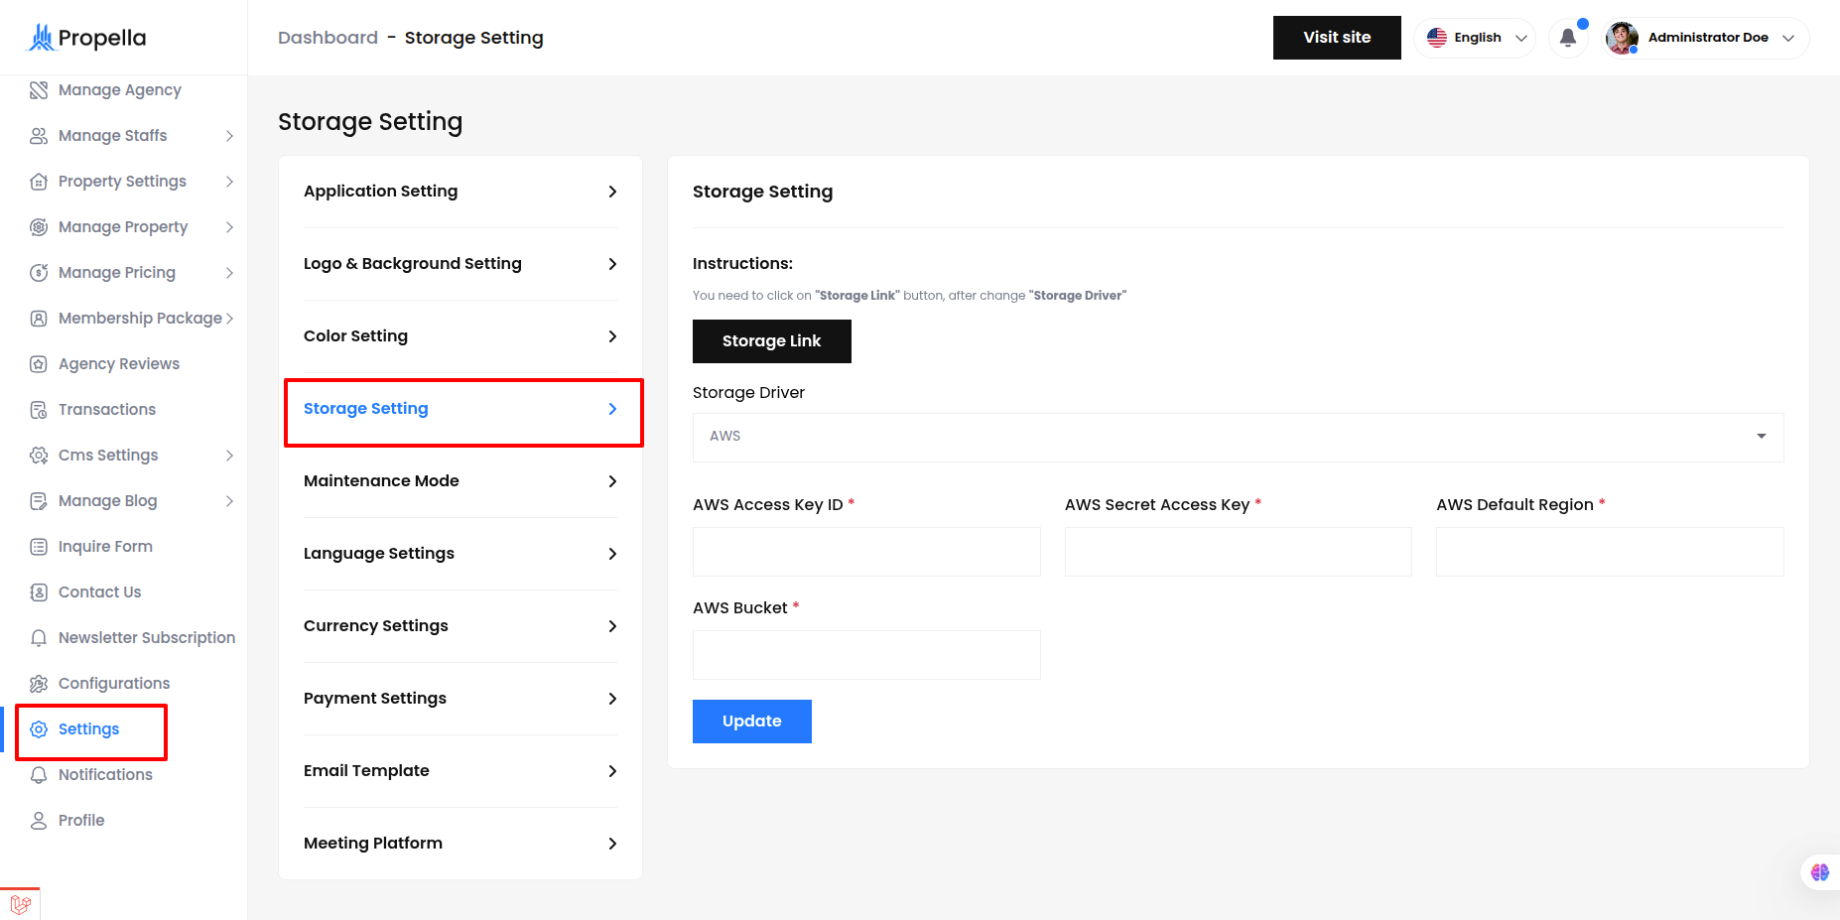Image resolution: width=1840 pixels, height=920 pixels.
Task: Click the Inquire Form list icon
Action: (39, 547)
